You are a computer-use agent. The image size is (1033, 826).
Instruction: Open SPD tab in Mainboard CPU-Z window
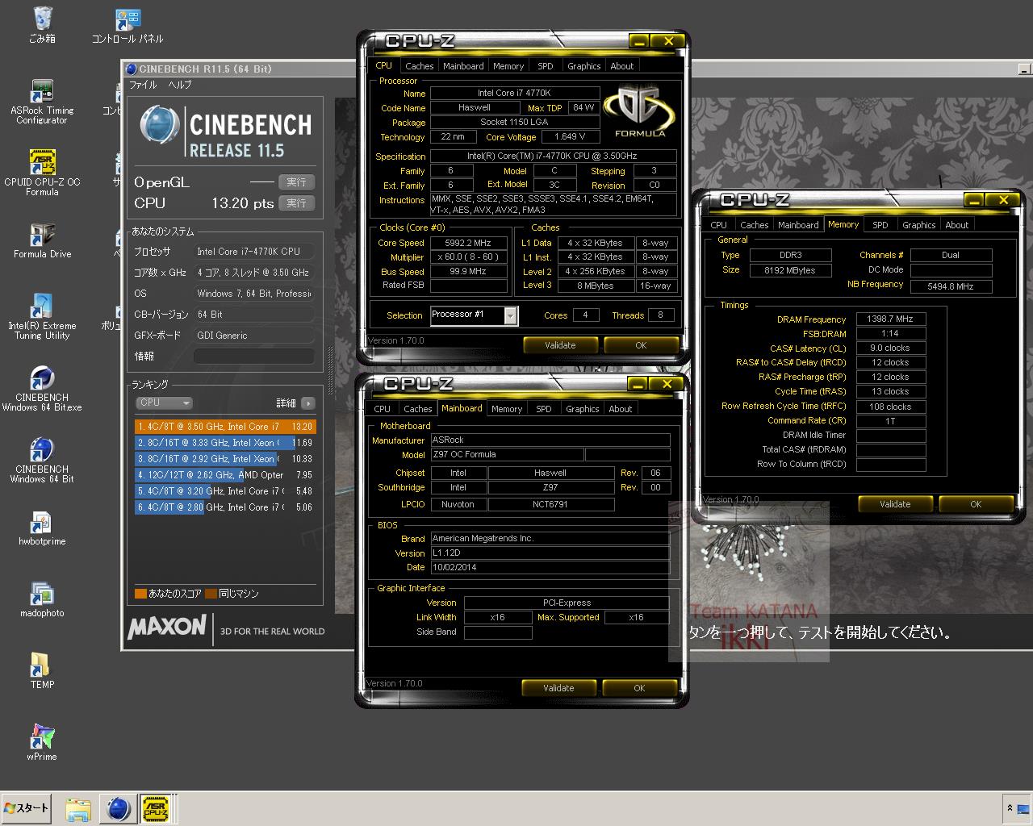[544, 409]
